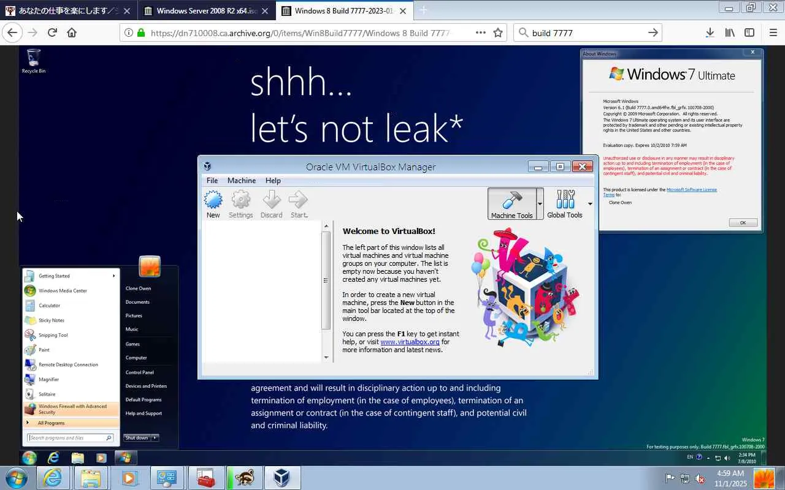Viewport: 785px width, 490px height.
Task: Bookmark this page with the star icon
Action: point(498,32)
